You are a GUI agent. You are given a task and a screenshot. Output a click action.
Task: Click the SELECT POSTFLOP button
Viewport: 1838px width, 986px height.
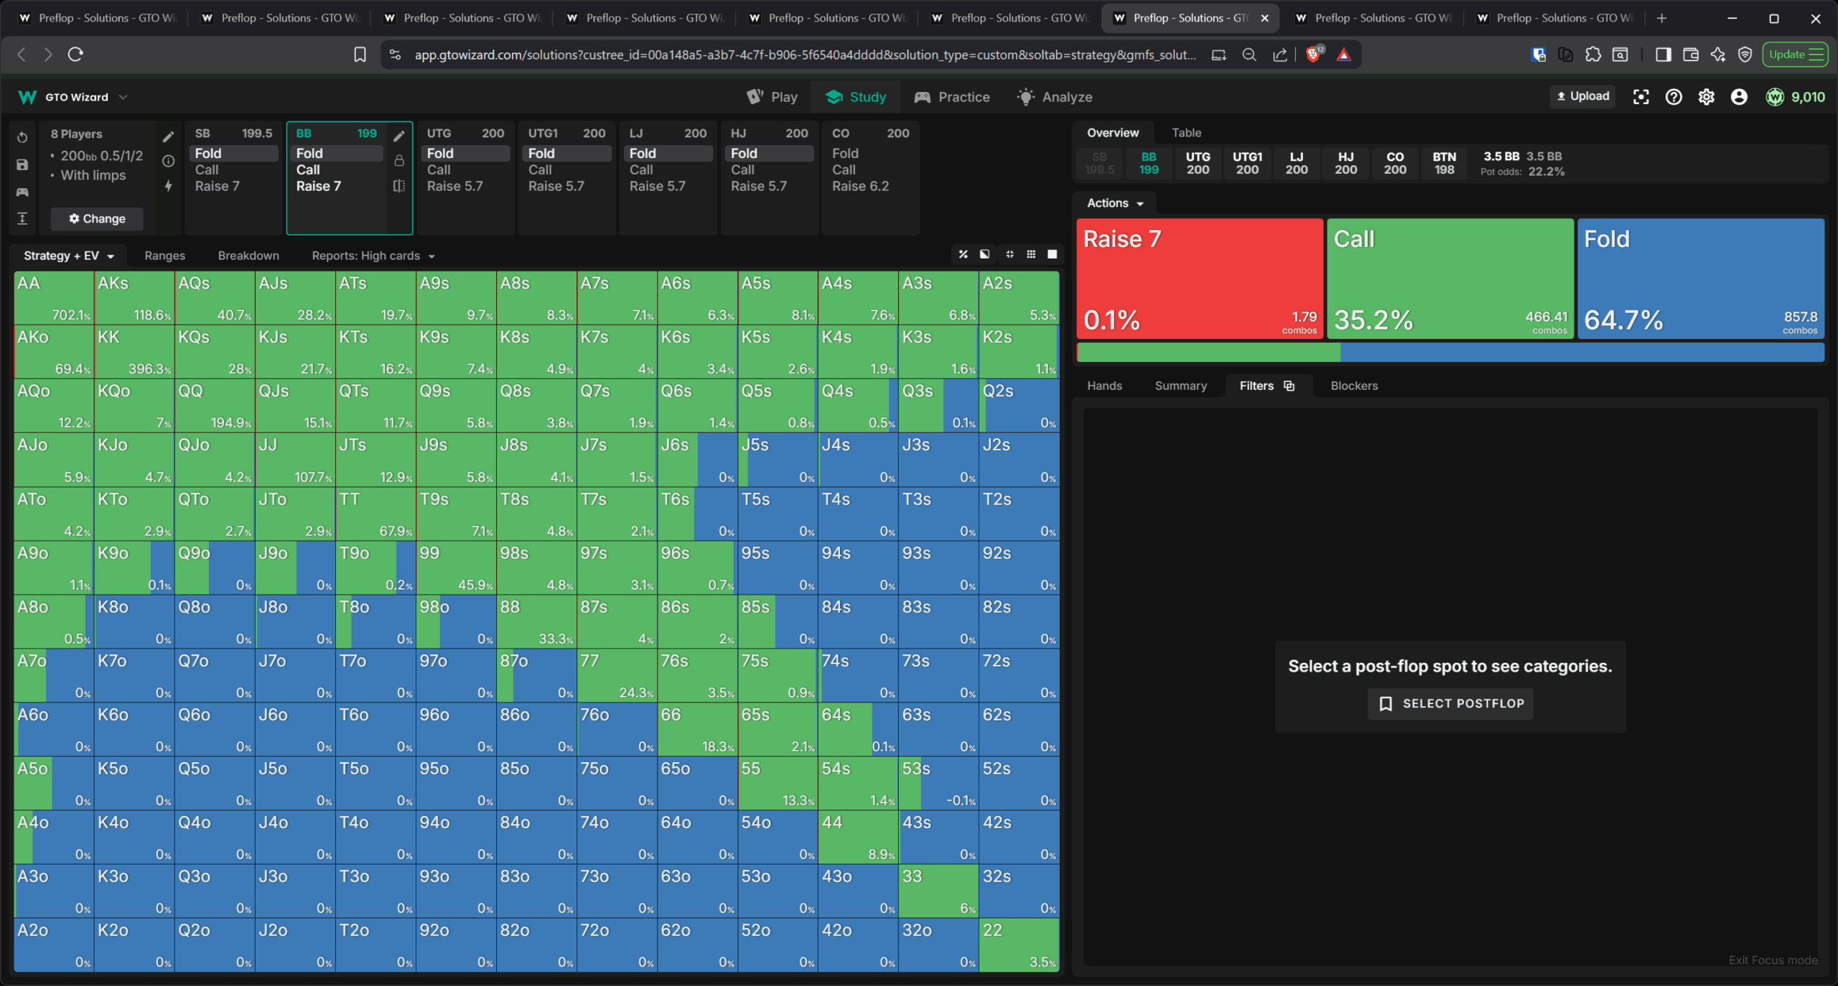tap(1450, 703)
